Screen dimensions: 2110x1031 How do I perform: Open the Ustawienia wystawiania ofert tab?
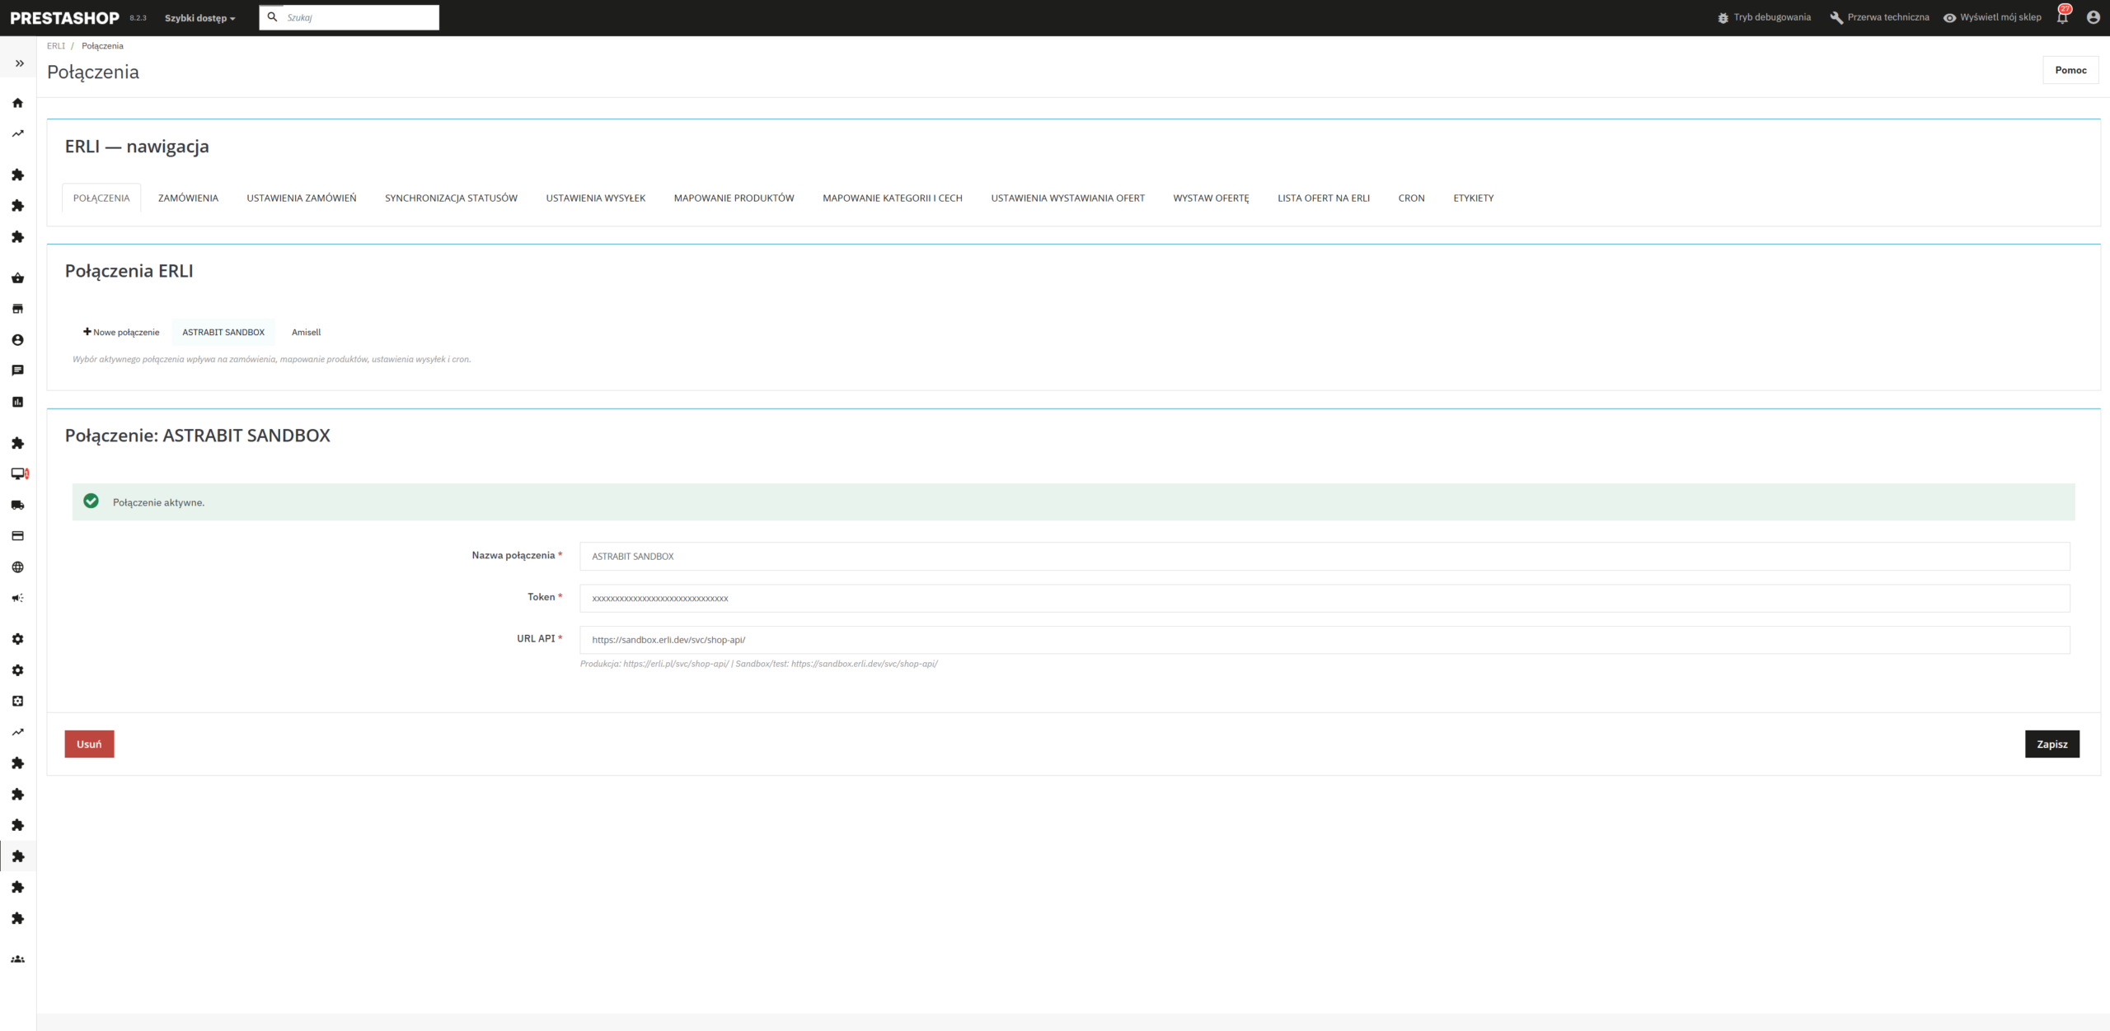tap(1068, 198)
